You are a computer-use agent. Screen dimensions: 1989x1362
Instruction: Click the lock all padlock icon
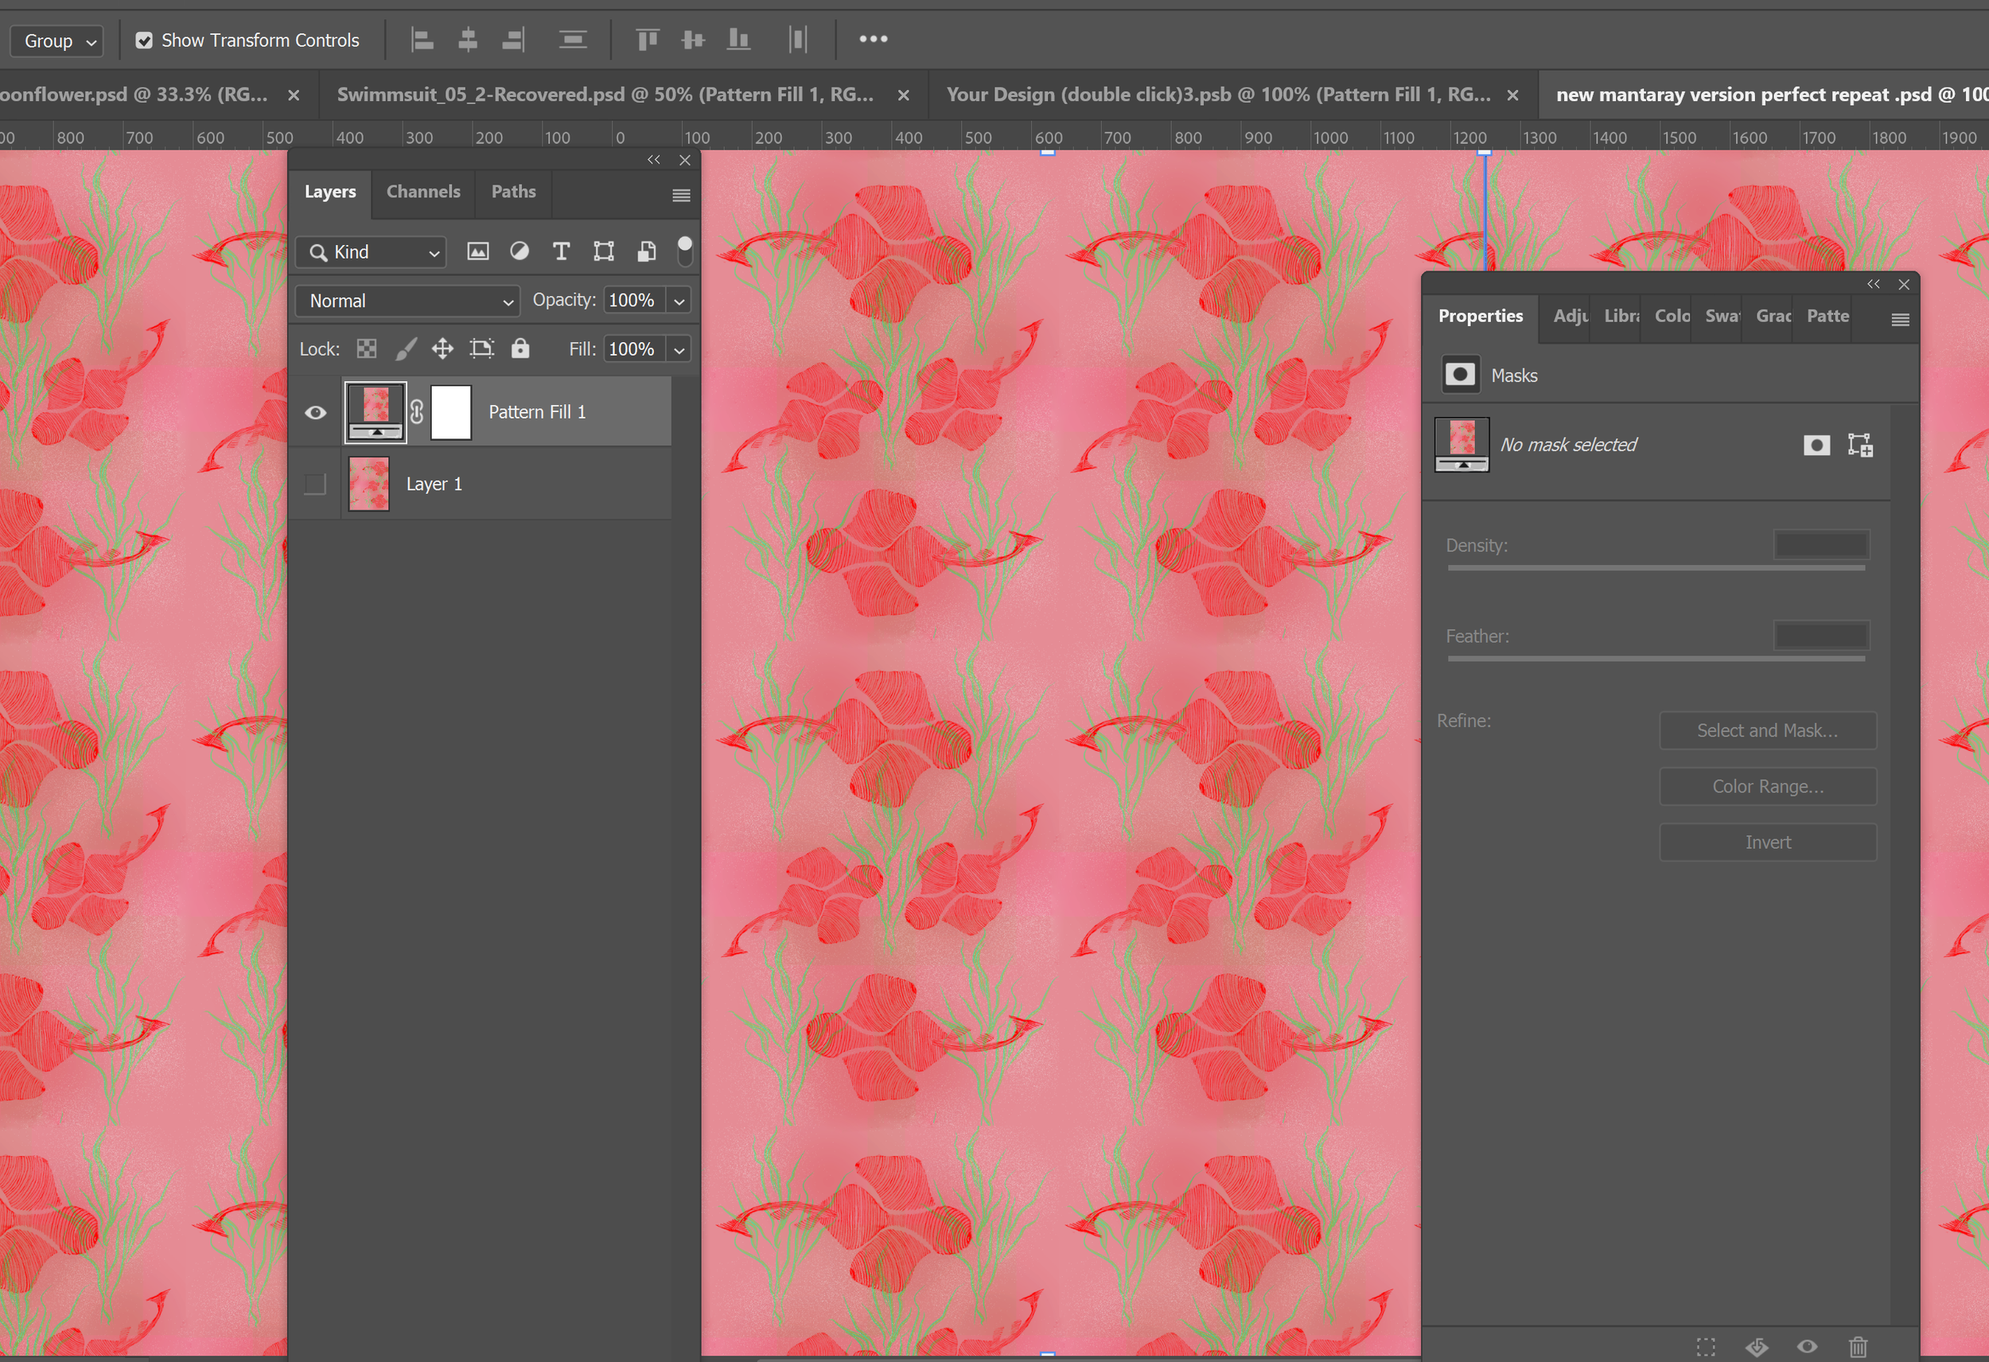(520, 348)
